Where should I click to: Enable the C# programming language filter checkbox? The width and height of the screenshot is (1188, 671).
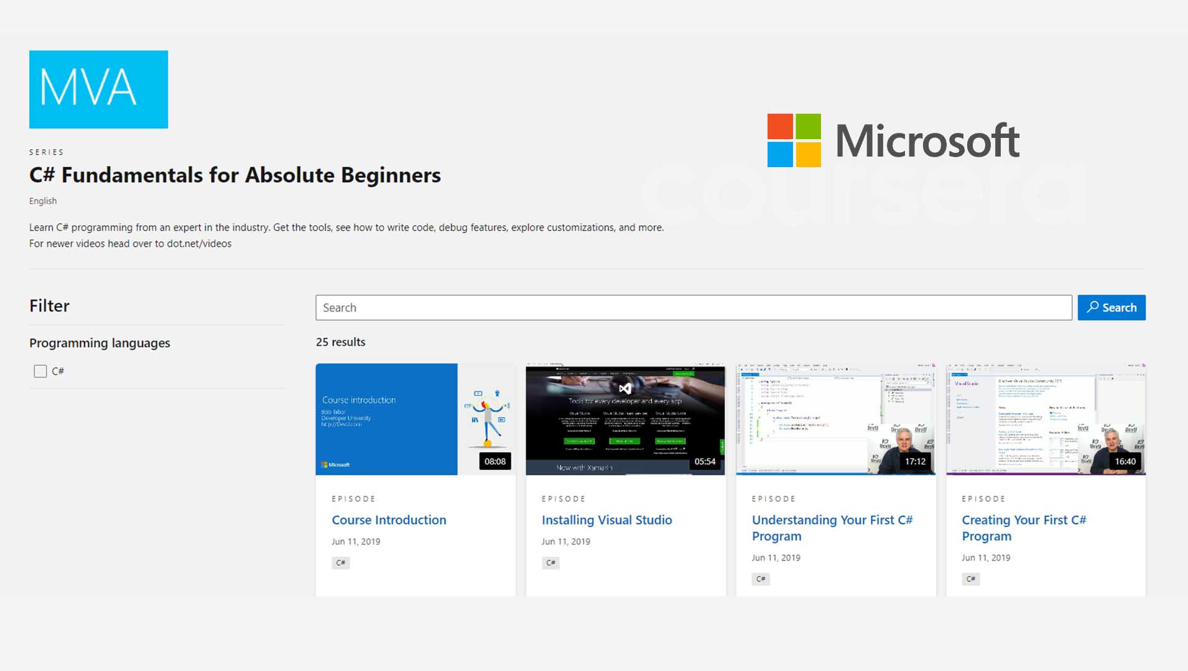40,371
